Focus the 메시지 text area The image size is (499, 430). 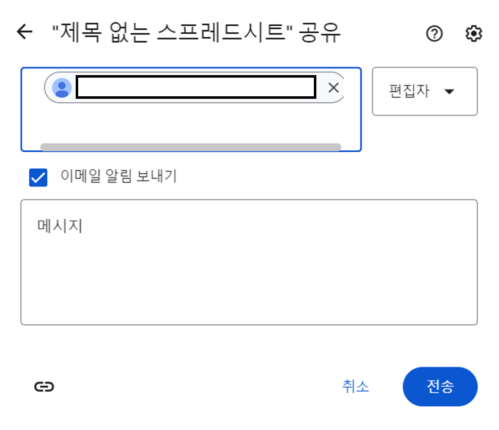(x=249, y=263)
